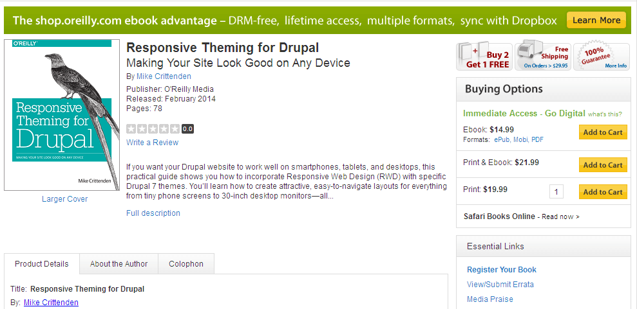Viewport: 637px width, 309px height.
Task: Open the Colophon tab
Action: (x=185, y=264)
